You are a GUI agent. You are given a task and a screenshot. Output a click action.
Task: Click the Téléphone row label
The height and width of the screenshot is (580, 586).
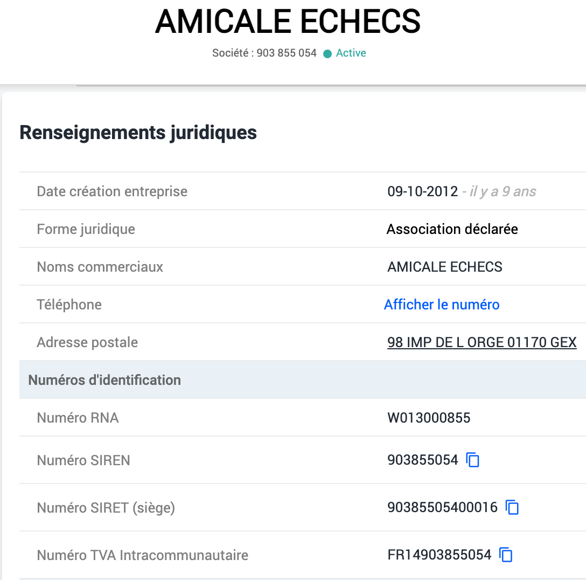point(69,305)
